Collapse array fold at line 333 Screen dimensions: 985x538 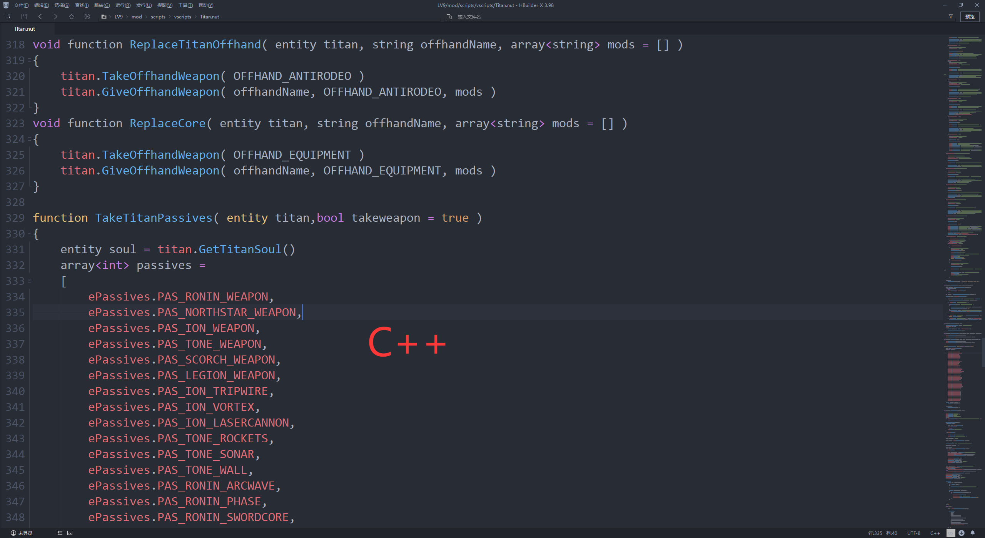pos(29,281)
